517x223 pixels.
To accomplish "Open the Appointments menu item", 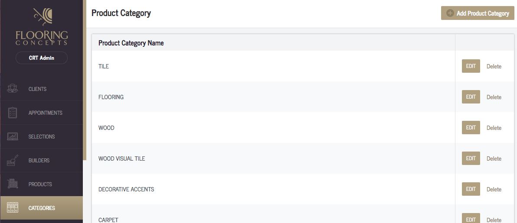I will coord(45,113).
